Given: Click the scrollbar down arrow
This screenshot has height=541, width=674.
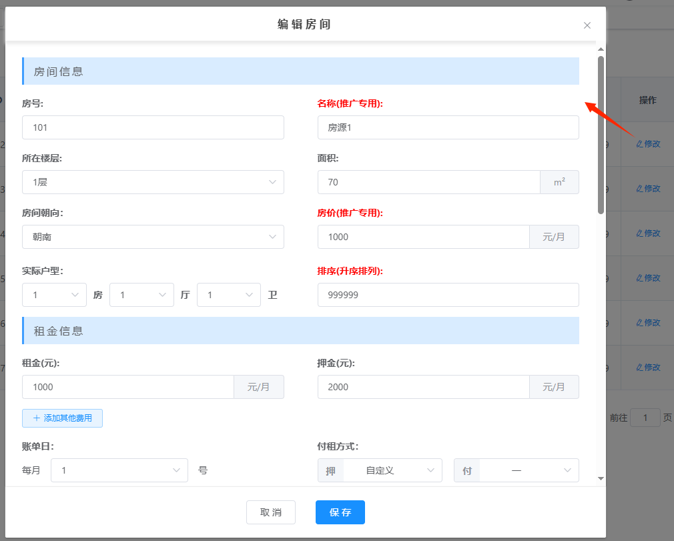Looking at the screenshot, I should (601, 478).
